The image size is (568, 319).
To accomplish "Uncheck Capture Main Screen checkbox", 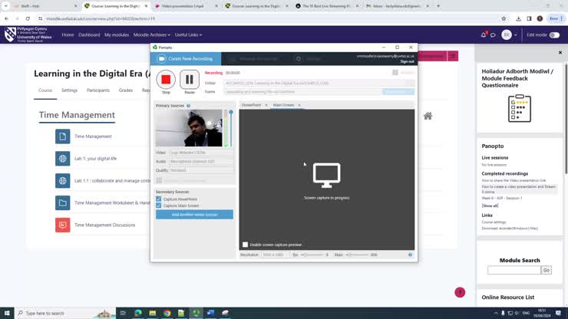I will [x=159, y=206].
